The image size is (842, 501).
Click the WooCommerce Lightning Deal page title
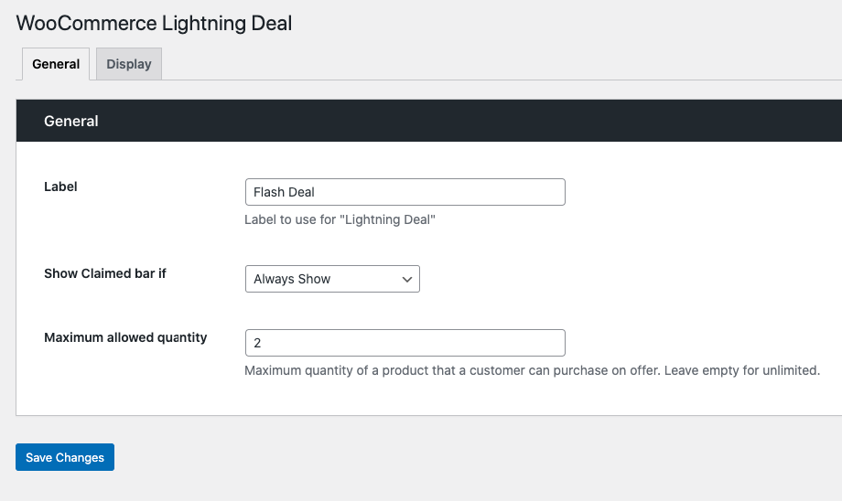click(155, 24)
